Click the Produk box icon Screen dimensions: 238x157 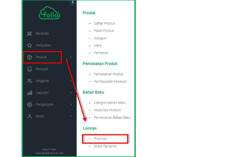coord(29,57)
